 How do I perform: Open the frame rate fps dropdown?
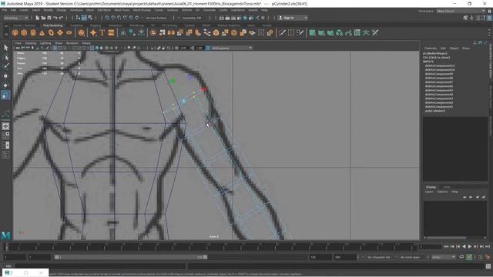coord(444,257)
